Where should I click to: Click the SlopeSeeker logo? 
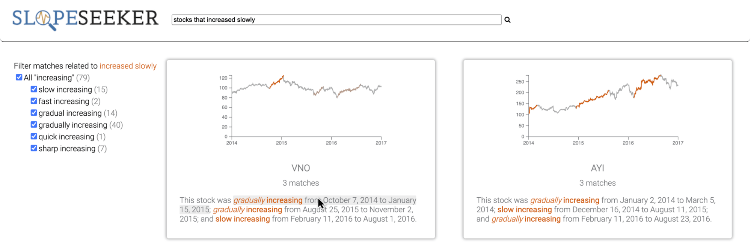tap(85, 19)
